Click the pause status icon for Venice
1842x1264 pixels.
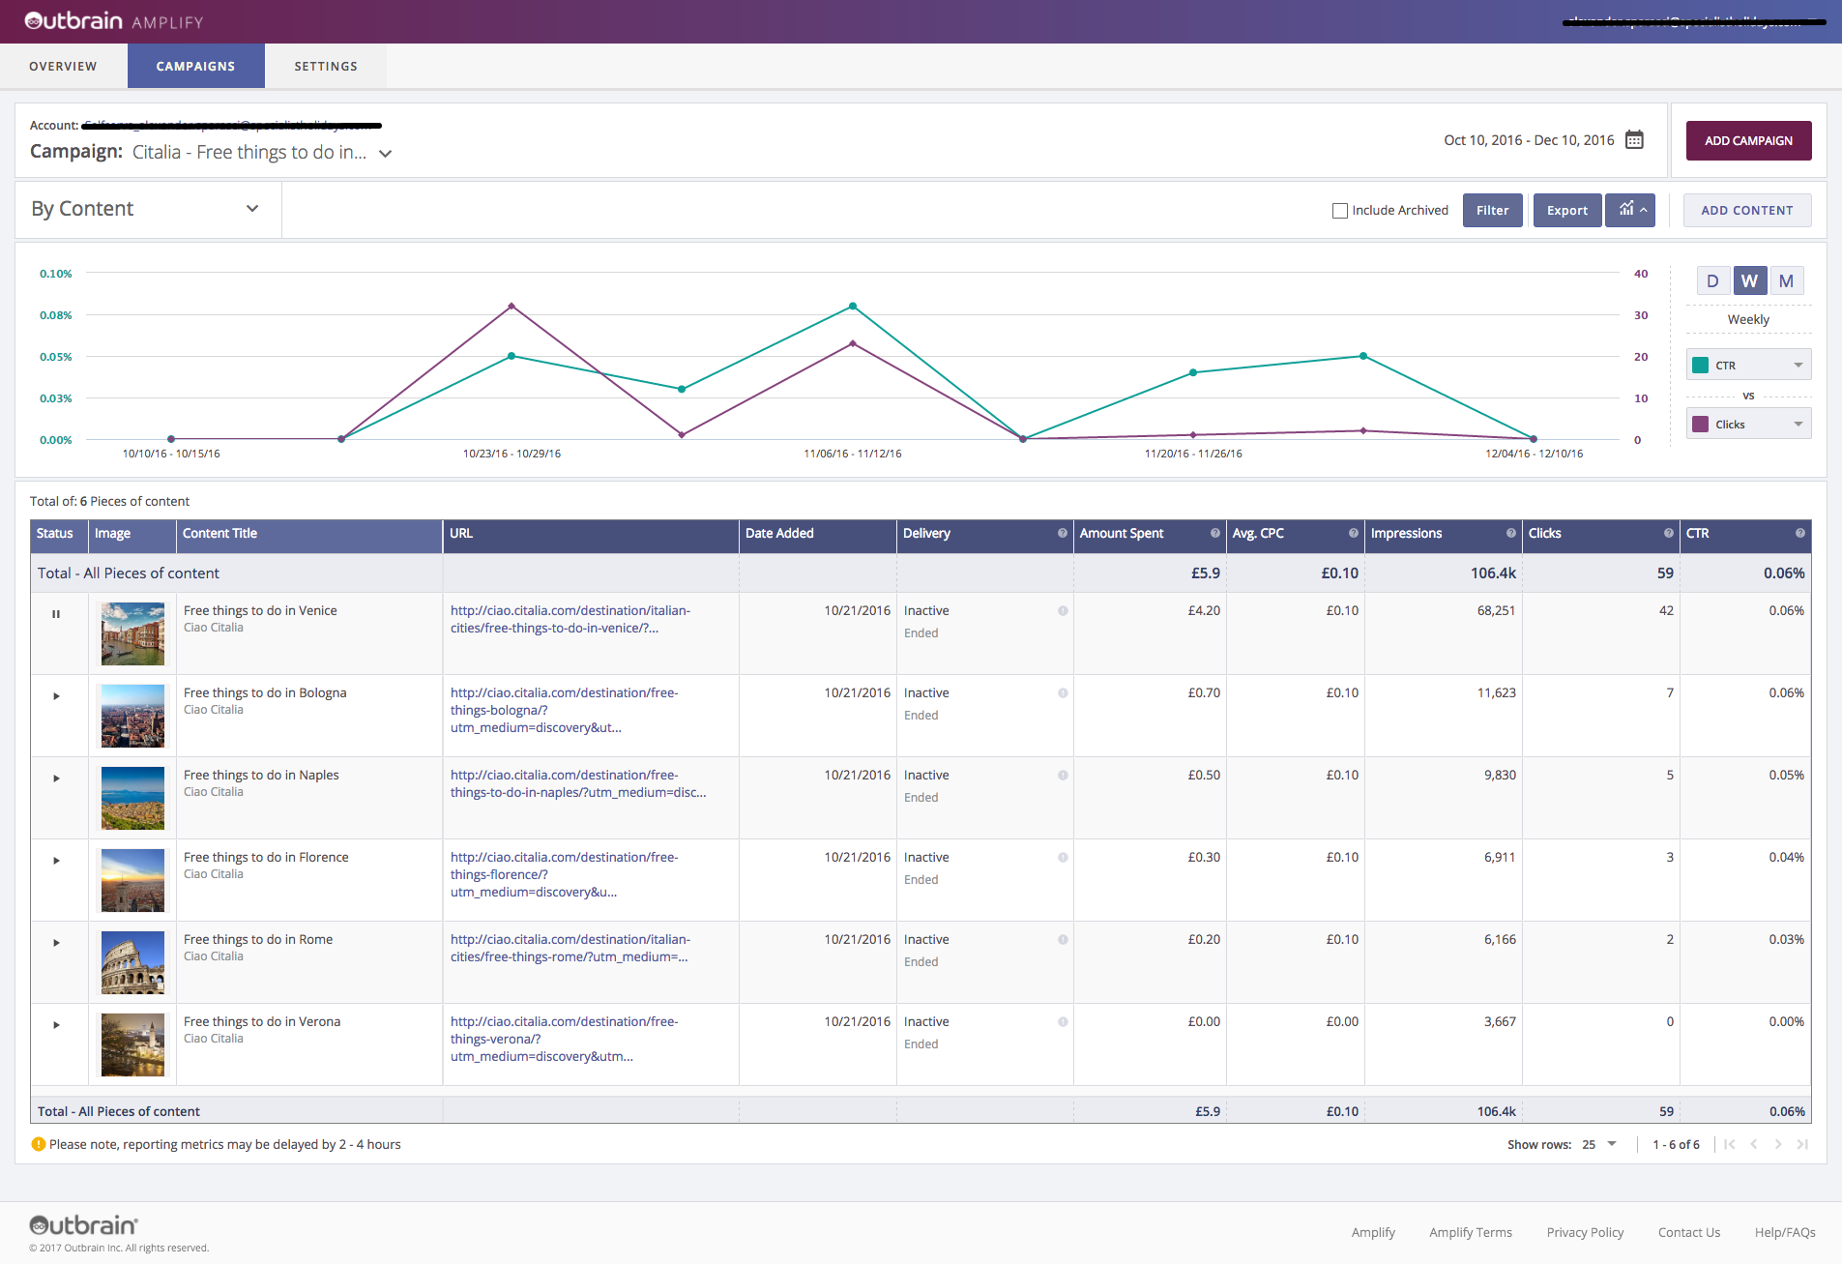pos(56,614)
